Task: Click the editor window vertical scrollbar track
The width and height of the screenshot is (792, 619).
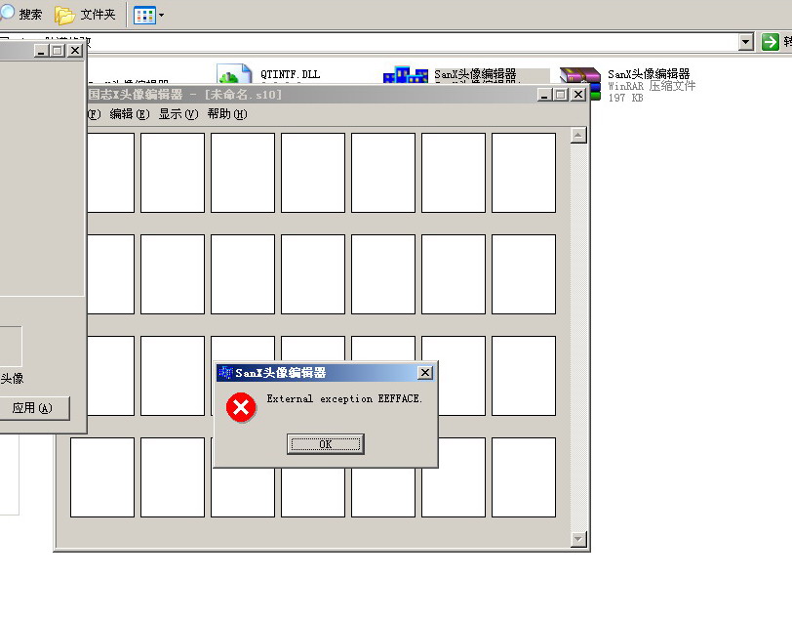Action: click(x=578, y=337)
